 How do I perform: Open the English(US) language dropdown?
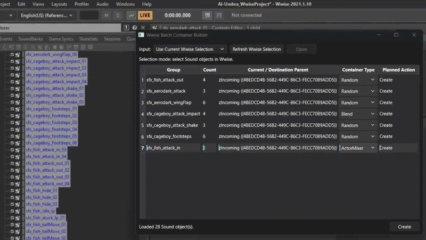click(47, 15)
